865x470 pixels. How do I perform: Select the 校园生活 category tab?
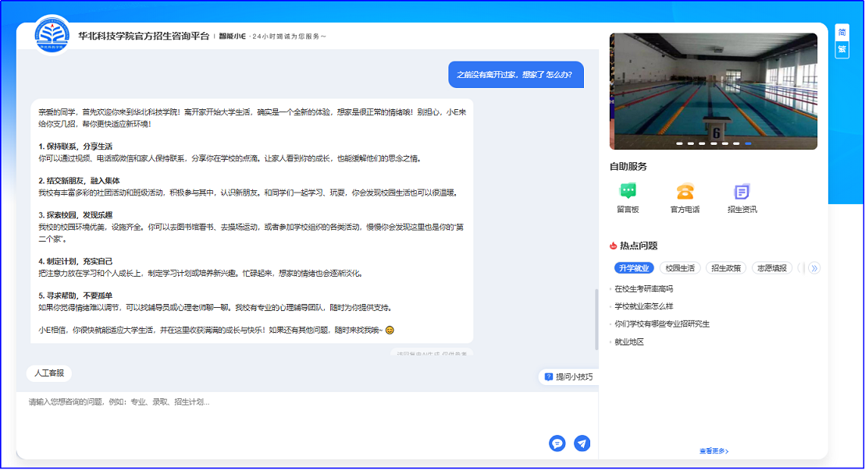pyautogui.click(x=679, y=268)
